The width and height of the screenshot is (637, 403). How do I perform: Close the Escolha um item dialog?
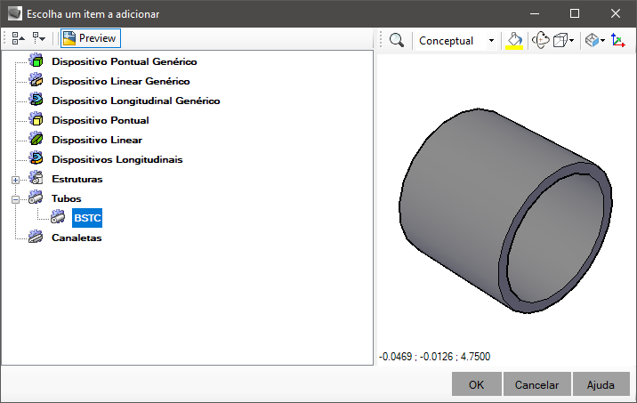pos(616,13)
